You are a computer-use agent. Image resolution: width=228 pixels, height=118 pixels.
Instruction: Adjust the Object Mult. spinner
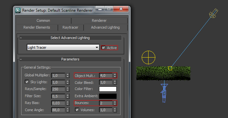coord(115,75)
